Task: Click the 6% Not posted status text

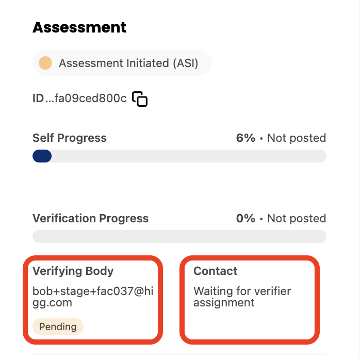Action: 281,138
